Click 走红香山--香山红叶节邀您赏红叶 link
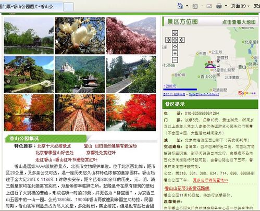Screen dimensions: 260x211 coord(66,159)
